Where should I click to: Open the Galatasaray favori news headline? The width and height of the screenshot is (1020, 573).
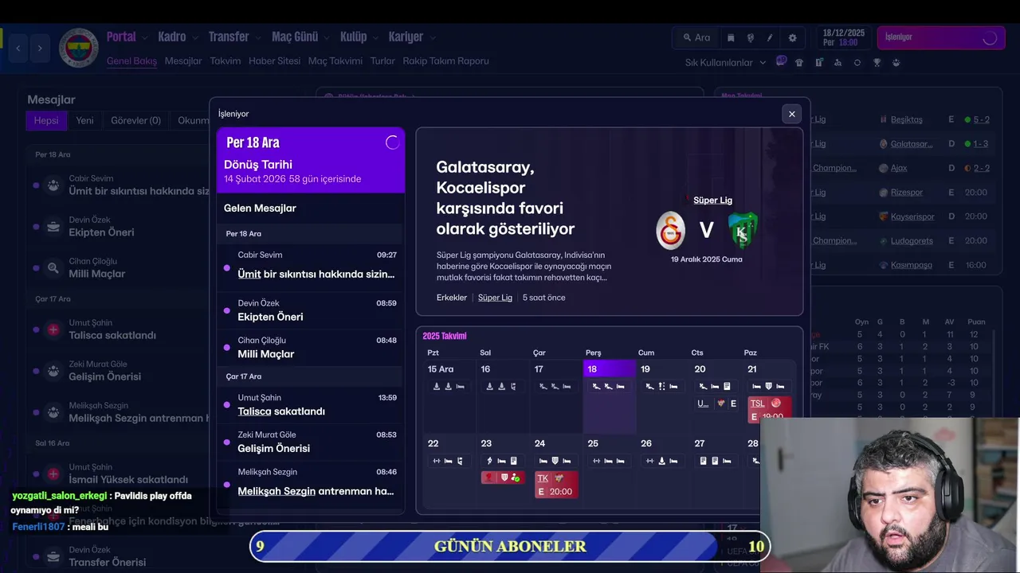coord(505,198)
